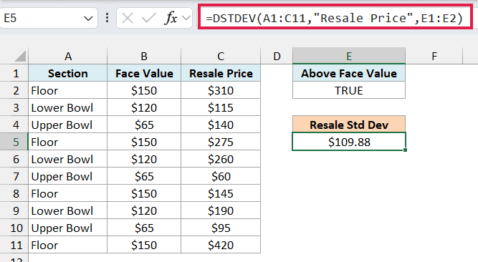
Task: Click the 'Above Face Value' cell
Action: [x=349, y=73]
